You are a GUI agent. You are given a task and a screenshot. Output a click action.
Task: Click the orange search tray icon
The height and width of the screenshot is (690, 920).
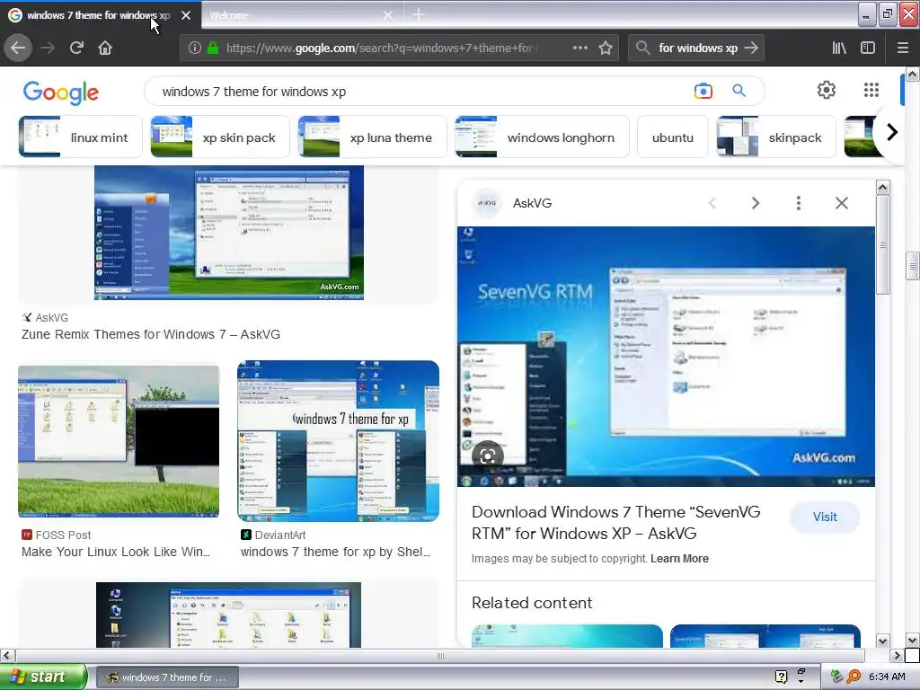(x=854, y=677)
